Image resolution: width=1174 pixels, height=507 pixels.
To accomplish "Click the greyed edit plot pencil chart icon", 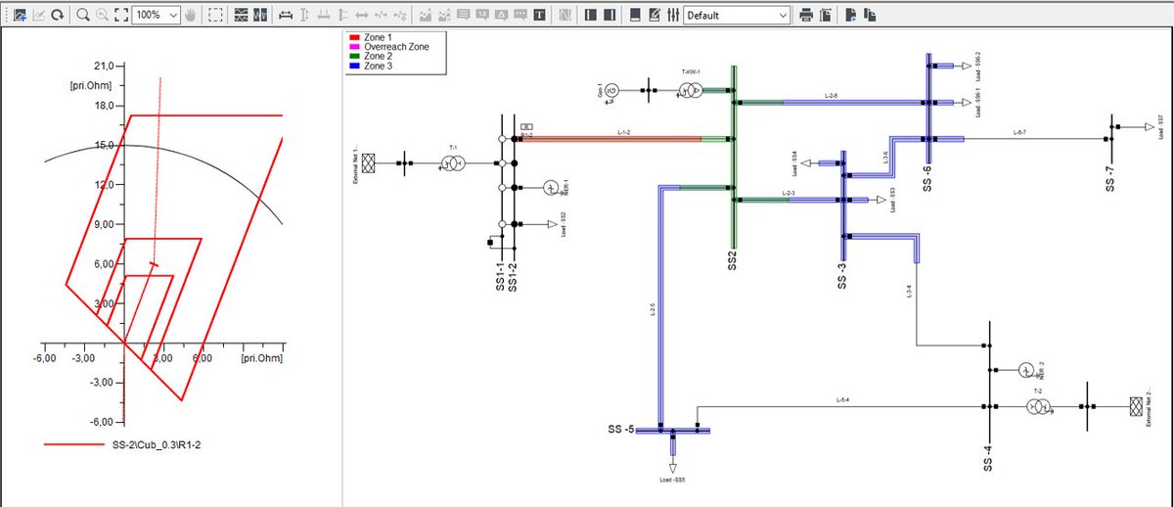I will coord(38,15).
